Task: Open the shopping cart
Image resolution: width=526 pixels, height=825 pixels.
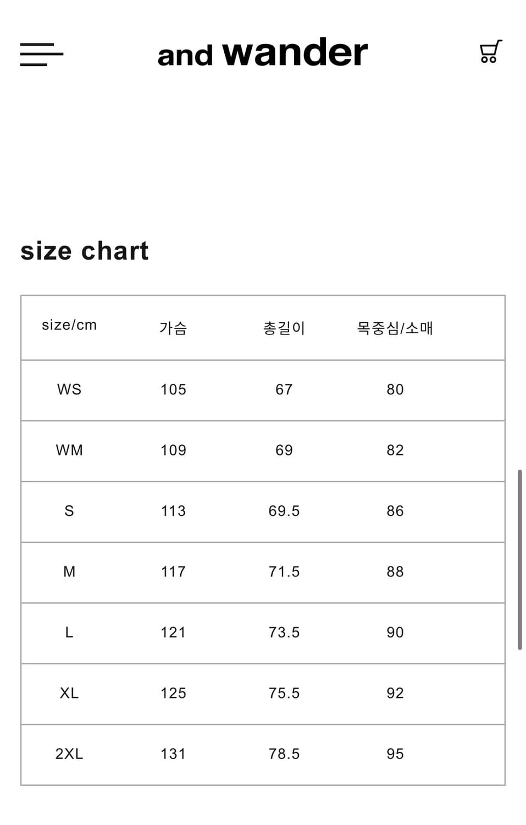Action: coord(490,52)
